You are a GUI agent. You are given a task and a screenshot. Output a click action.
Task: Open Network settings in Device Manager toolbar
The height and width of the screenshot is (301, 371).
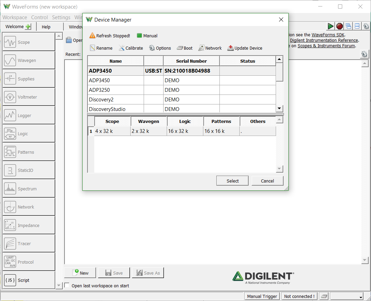pyautogui.click(x=210, y=48)
